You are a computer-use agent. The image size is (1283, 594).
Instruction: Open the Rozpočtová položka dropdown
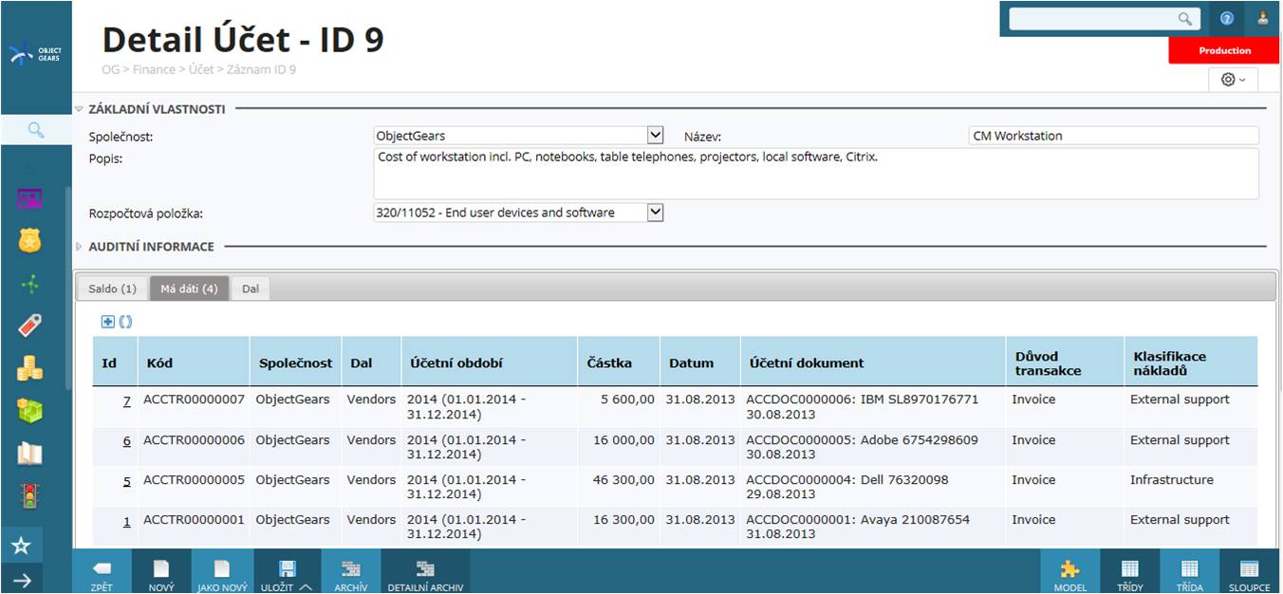(x=655, y=213)
